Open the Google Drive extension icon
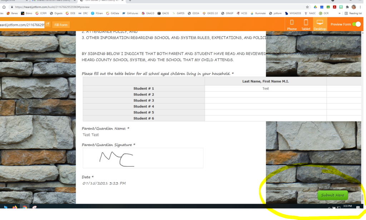The height and width of the screenshot is (220, 366). 315,7
